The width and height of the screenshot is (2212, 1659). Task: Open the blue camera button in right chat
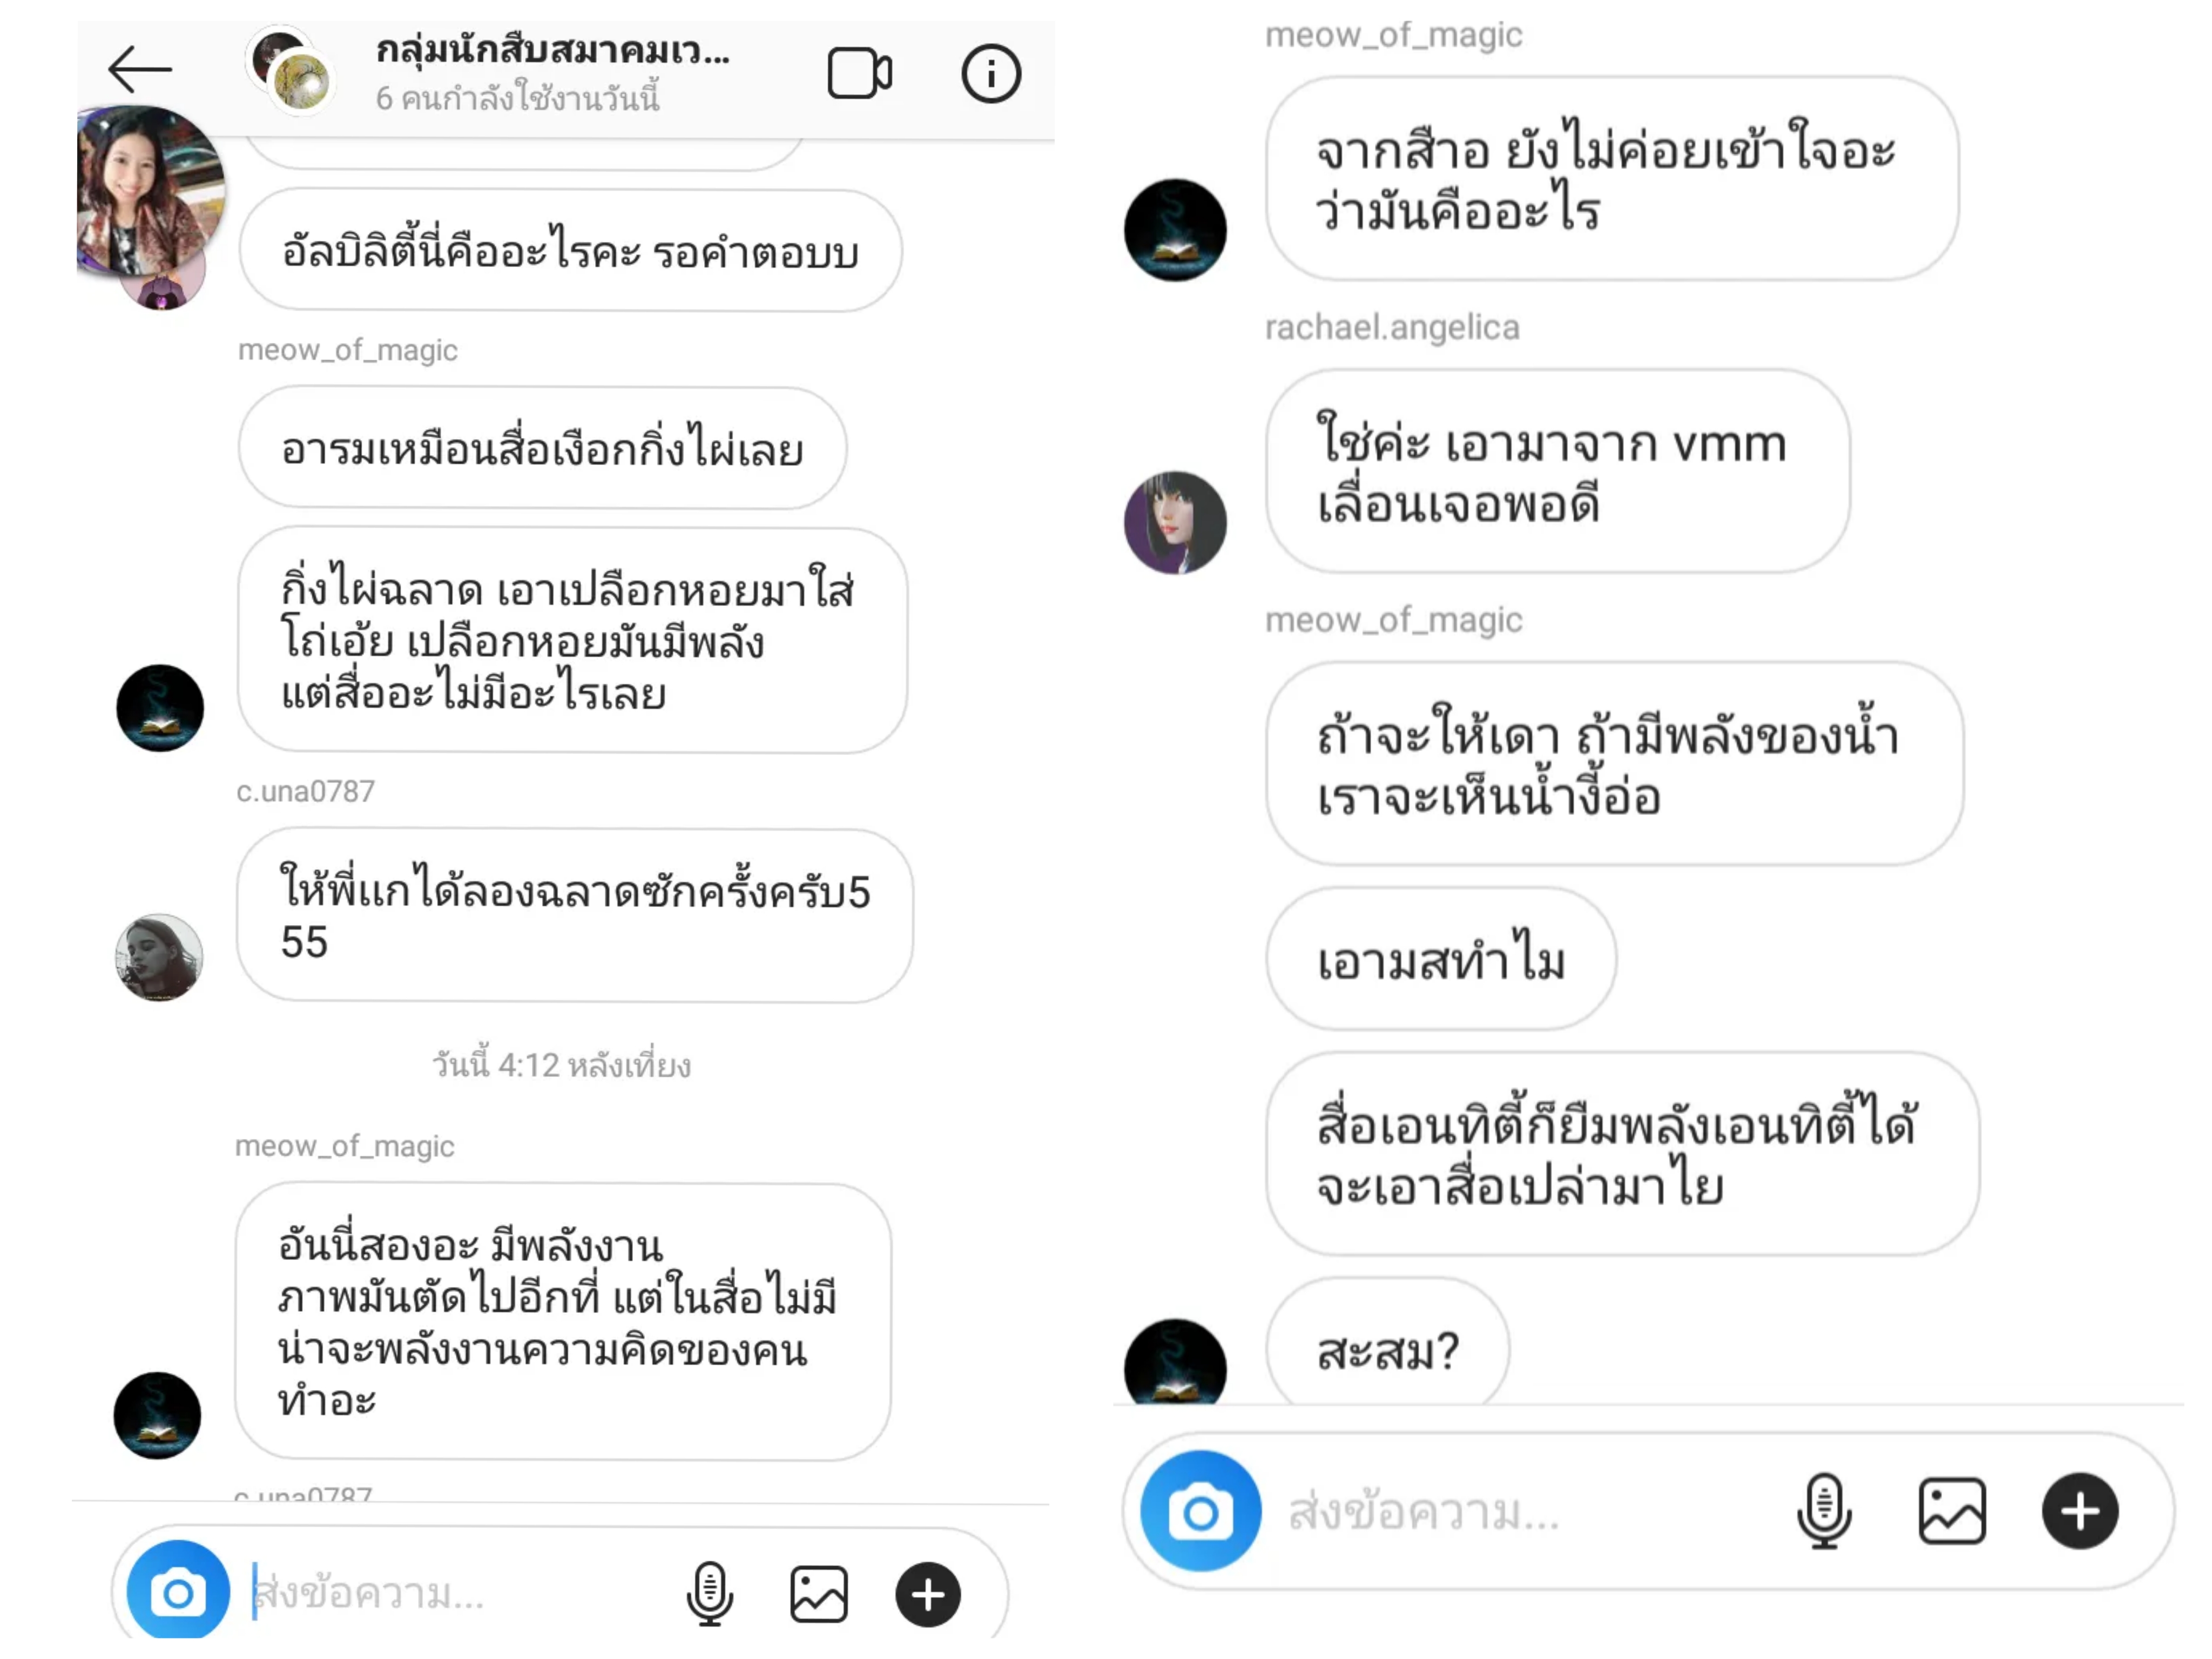point(1200,1511)
